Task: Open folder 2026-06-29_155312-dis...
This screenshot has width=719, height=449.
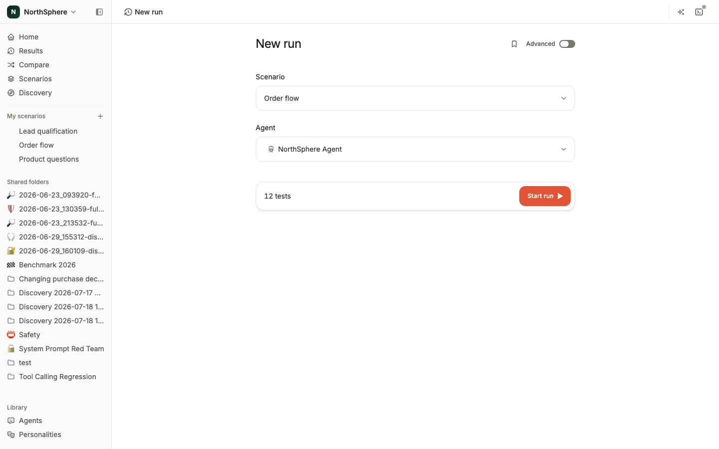Action: 55,237
